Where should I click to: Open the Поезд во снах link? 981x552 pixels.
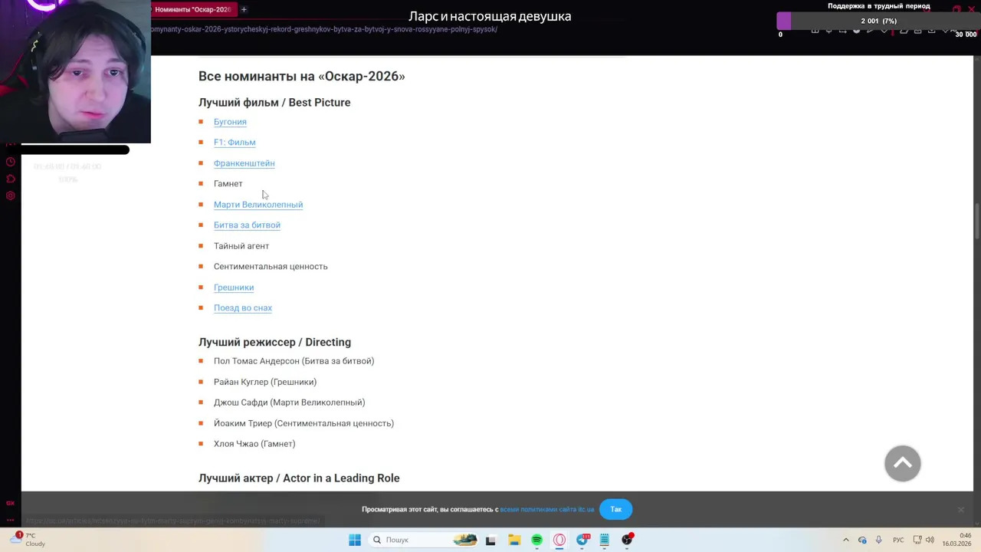pyautogui.click(x=243, y=308)
